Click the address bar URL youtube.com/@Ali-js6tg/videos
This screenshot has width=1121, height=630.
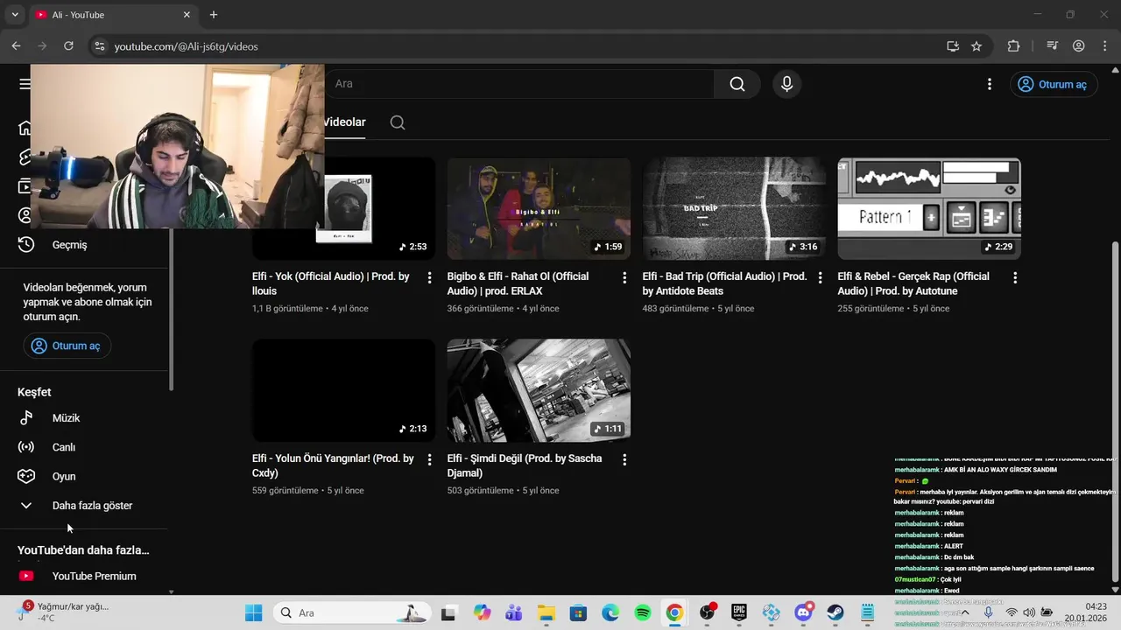[186, 46]
